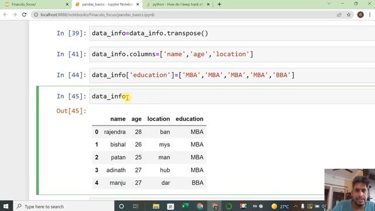Click the 'man' location cell
This screenshot has height=211, width=375.
(x=164, y=158)
